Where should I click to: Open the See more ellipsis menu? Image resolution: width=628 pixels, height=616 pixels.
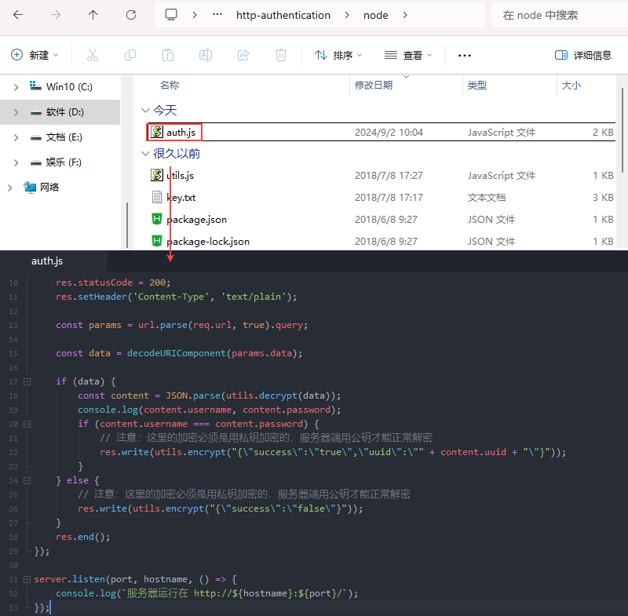(465, 55)
